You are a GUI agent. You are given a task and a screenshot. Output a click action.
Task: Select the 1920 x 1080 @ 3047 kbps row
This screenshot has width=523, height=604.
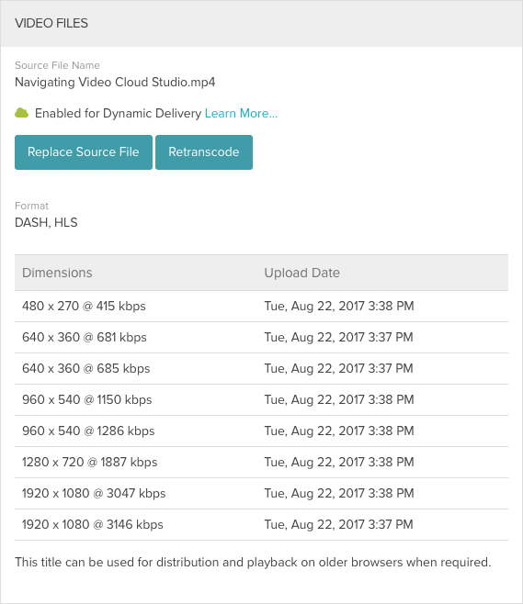pos(261,494)
